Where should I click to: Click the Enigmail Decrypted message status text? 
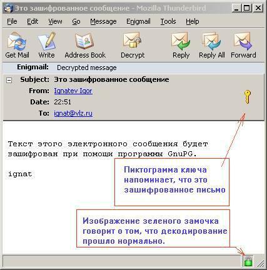pyautogui.click(x=87, y=67)
